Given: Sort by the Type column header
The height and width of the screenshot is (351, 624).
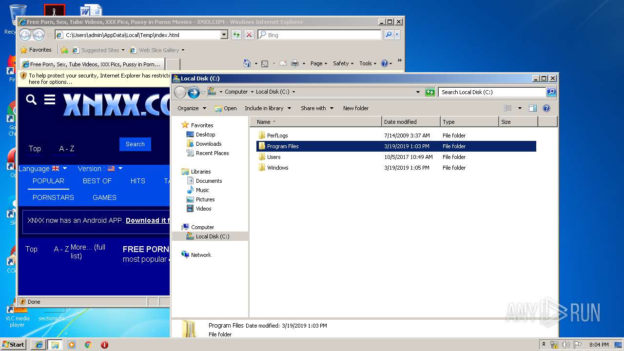Looking at the screenshot, I should (x=469, y=122).
